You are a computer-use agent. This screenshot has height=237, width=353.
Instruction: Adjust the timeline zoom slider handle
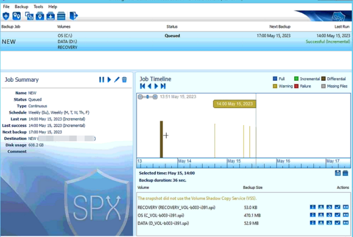[147, 97]
